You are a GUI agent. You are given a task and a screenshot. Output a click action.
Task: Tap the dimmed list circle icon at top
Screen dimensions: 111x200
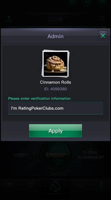point(72,2)
